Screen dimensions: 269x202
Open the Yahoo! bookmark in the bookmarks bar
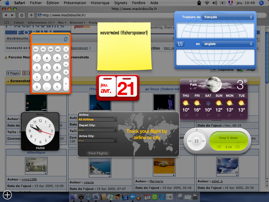coord(19,23)
